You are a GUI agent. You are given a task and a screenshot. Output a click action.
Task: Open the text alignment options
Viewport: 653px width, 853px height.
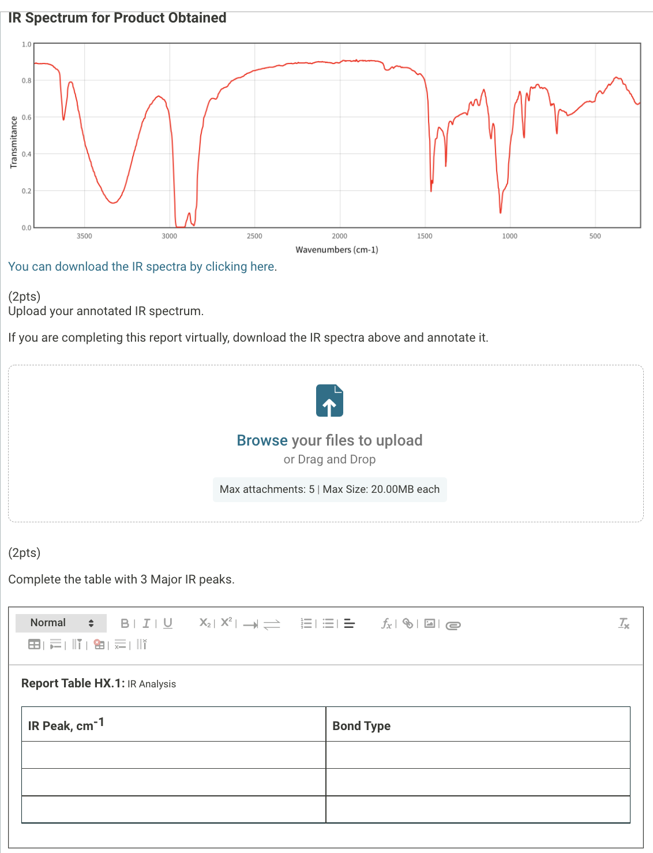point(348,623)
